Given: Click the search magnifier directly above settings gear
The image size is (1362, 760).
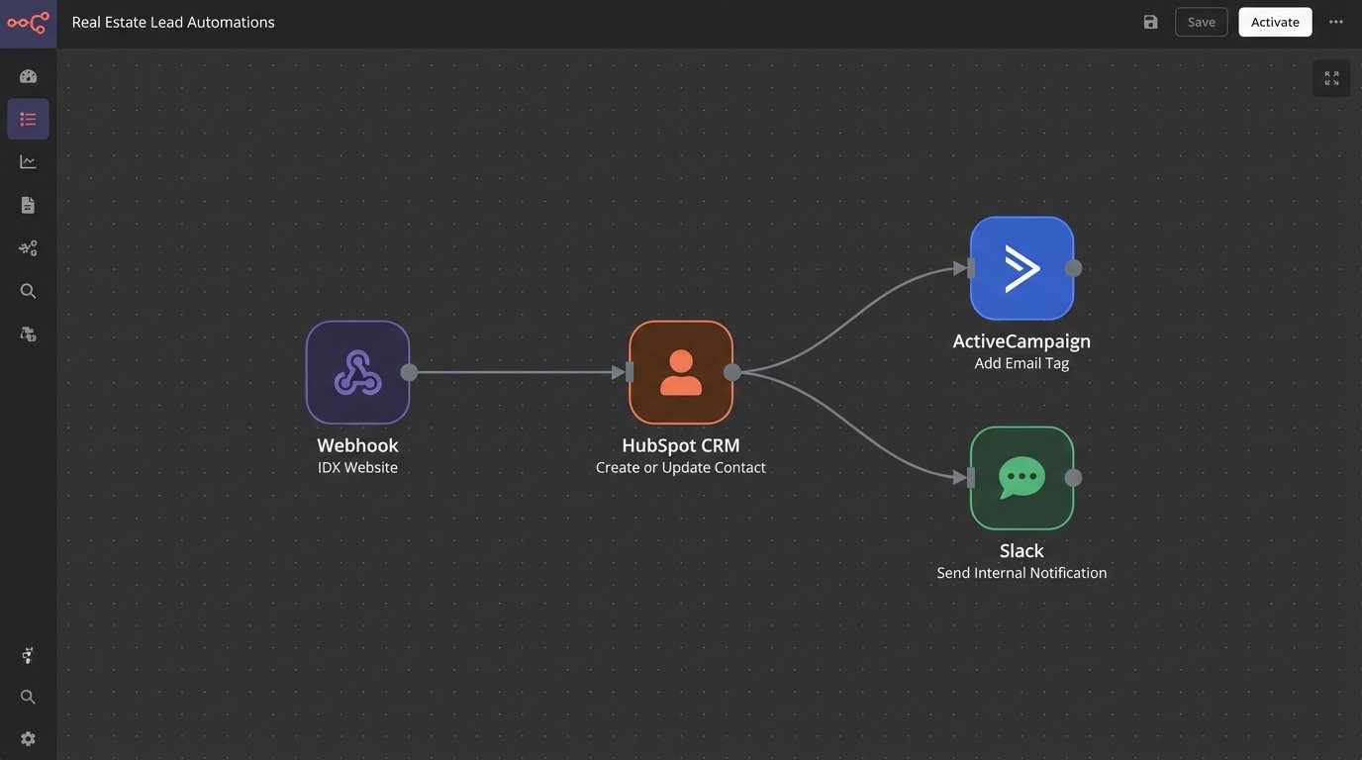Looking at the screenshot, I should point(28,697).
